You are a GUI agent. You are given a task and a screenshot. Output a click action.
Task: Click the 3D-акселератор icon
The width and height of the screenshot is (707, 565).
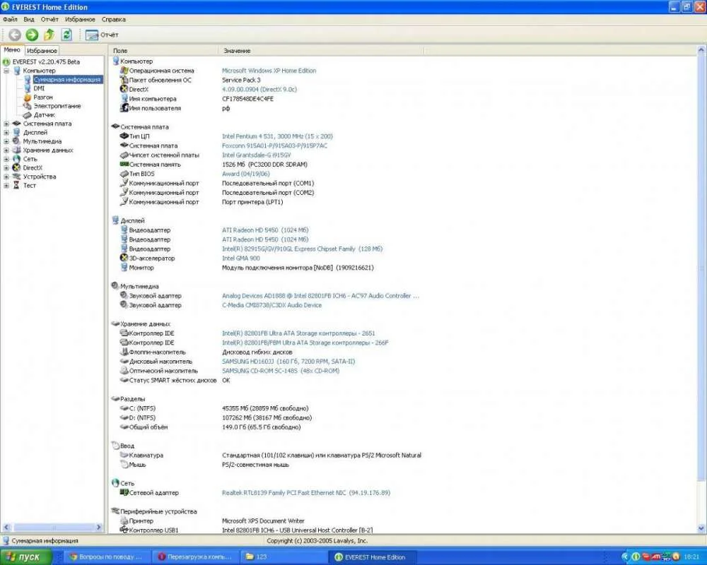tap(124, 258)
